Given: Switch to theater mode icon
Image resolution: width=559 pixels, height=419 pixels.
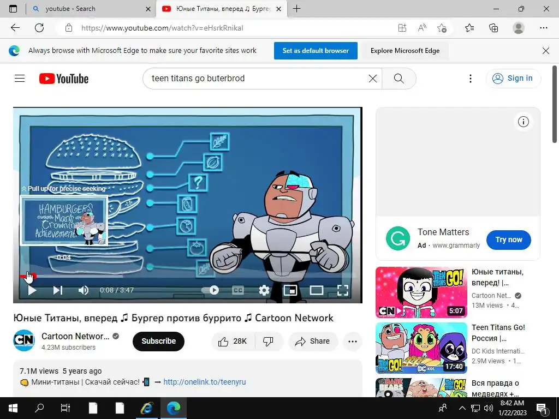Looking at the screenshot, I should (316, 290).
